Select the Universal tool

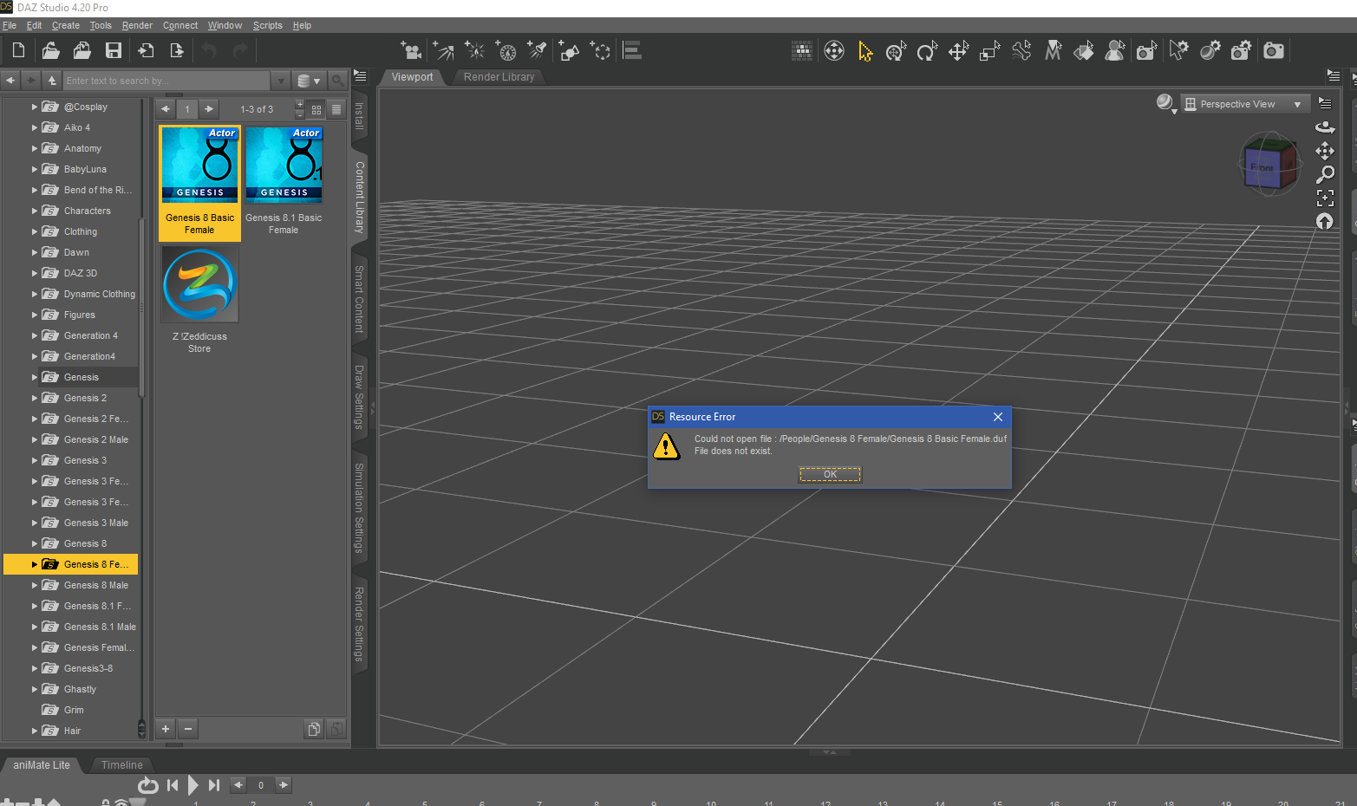(897, 51)
